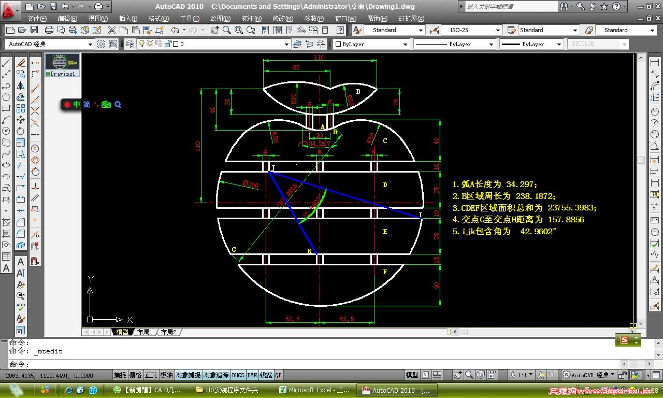Click the Print Preview icon
This screenshot has width=663, height=398.
click(x=61, y=30)
